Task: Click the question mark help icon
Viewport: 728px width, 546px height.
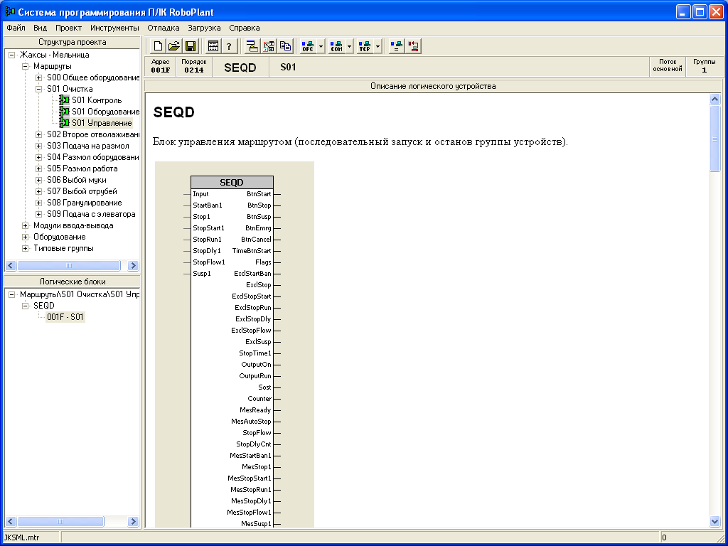Action: [229, 46]
